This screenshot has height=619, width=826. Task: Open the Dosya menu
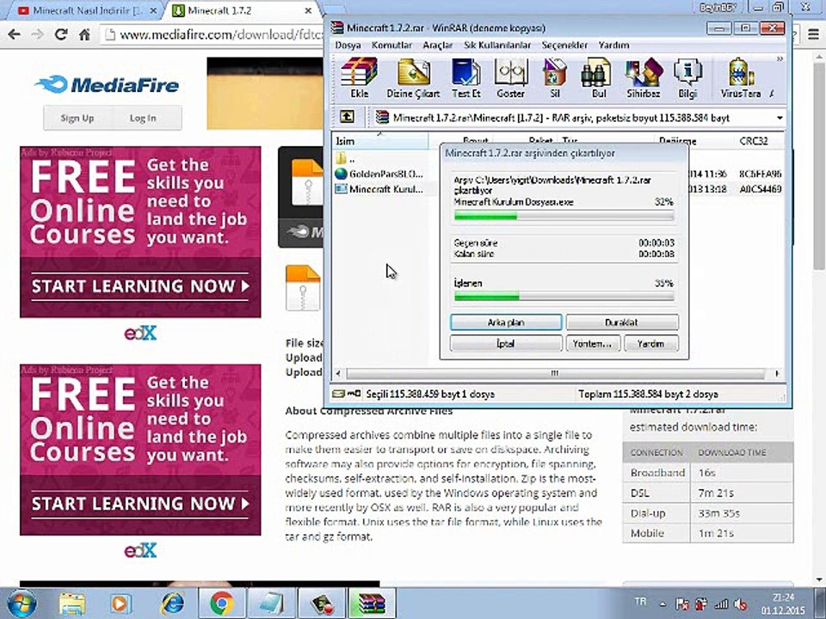[348, 46]
